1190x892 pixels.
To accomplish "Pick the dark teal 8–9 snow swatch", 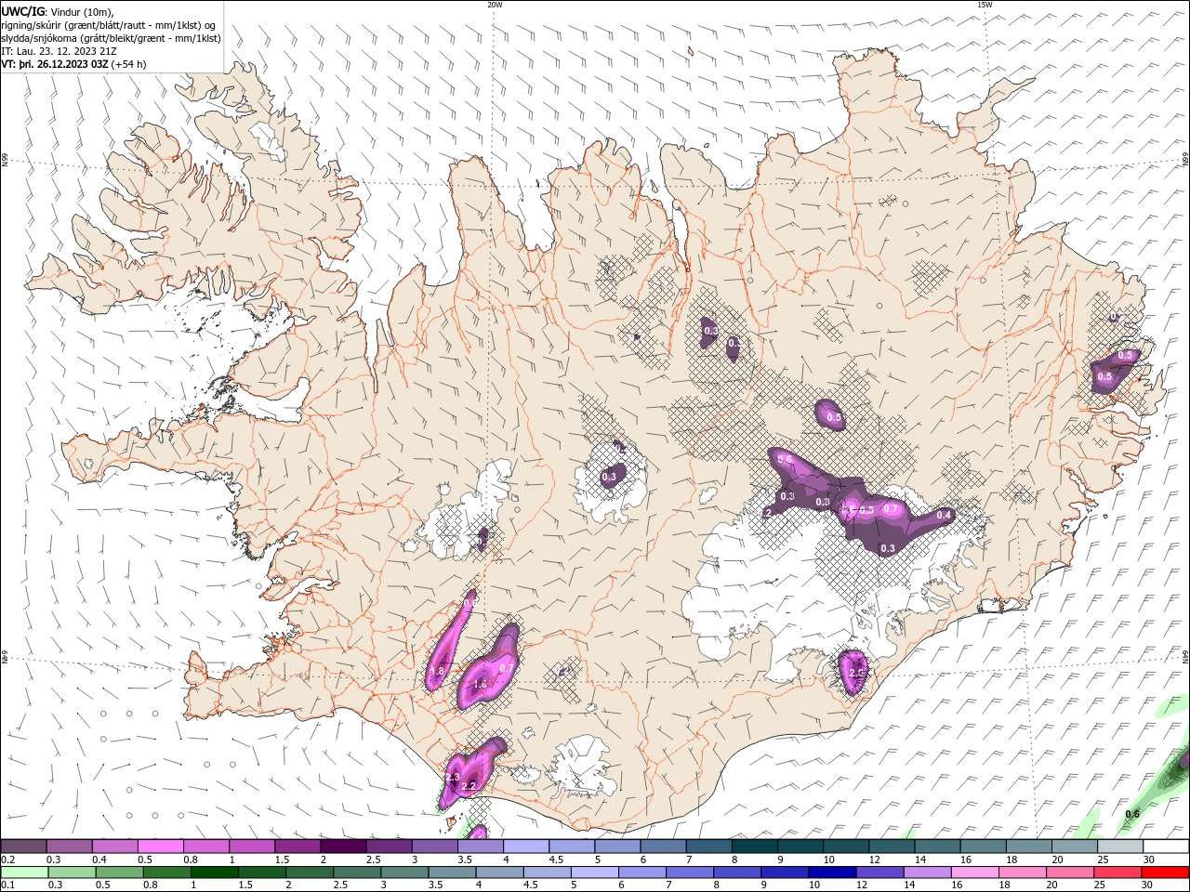I will tap(754, 846).
